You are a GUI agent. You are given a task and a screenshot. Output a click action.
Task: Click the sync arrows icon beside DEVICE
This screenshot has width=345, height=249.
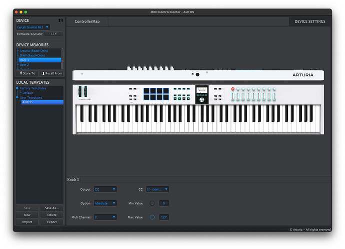[x=60, y=20]
